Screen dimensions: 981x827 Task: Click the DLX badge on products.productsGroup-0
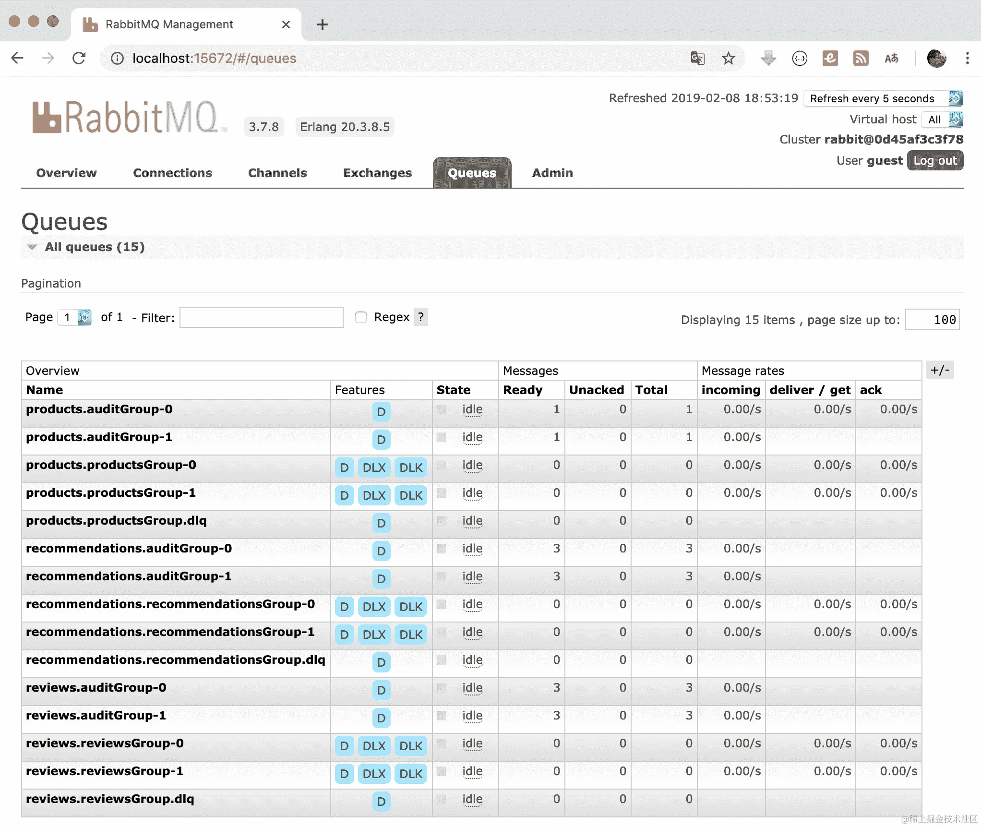[374, 467]
